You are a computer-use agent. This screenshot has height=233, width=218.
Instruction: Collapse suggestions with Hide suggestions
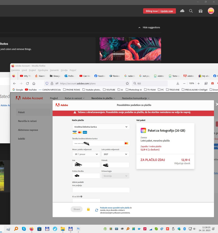(x=149, y=27)
